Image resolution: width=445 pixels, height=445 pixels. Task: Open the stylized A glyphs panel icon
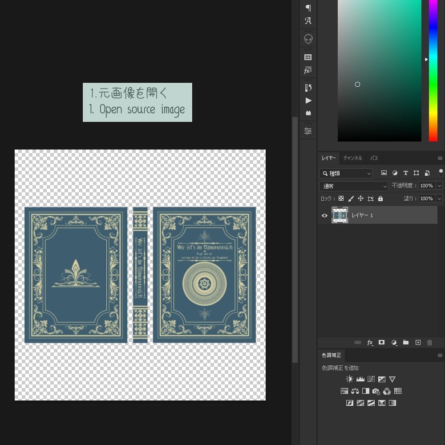[308, 21]
